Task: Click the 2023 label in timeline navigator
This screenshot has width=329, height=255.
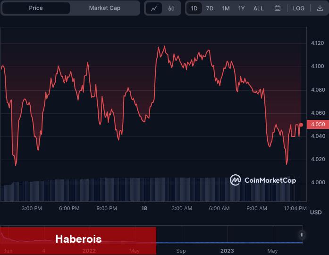Action: (x=227, y=251)
